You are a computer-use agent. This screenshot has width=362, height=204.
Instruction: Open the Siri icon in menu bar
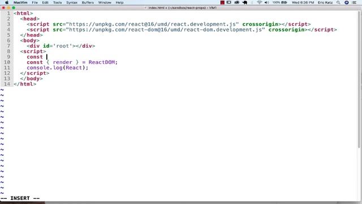(x=347, y=2)
